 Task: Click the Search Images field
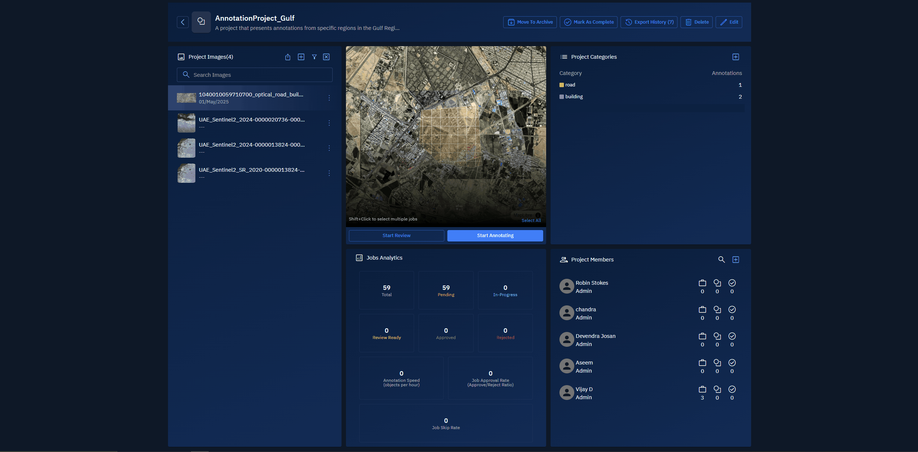259,75
